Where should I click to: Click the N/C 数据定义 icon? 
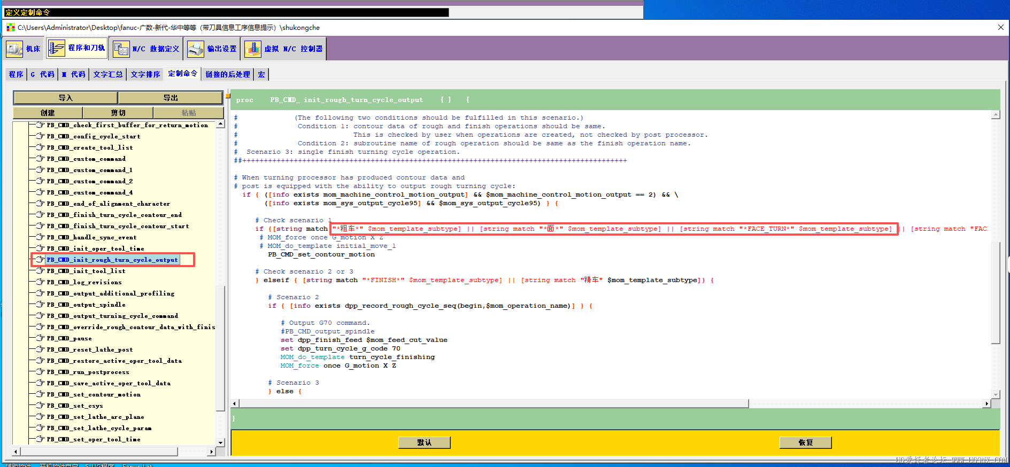click(121, 49)
